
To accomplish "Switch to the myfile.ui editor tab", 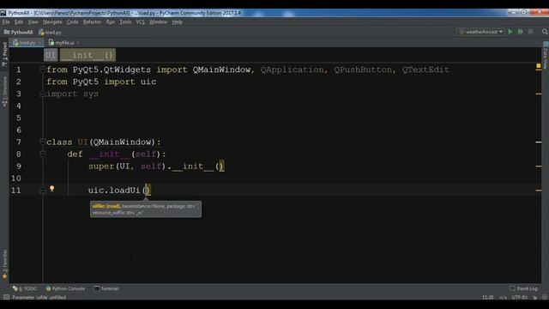I will coord(64,43).
